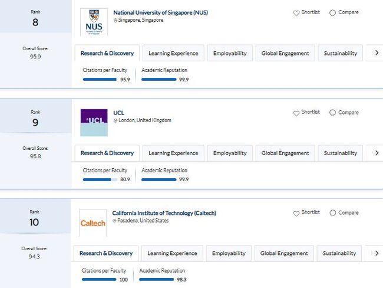Shortlist NUS with the heart icon
383x288 pixels.
(x=296, y=12)
